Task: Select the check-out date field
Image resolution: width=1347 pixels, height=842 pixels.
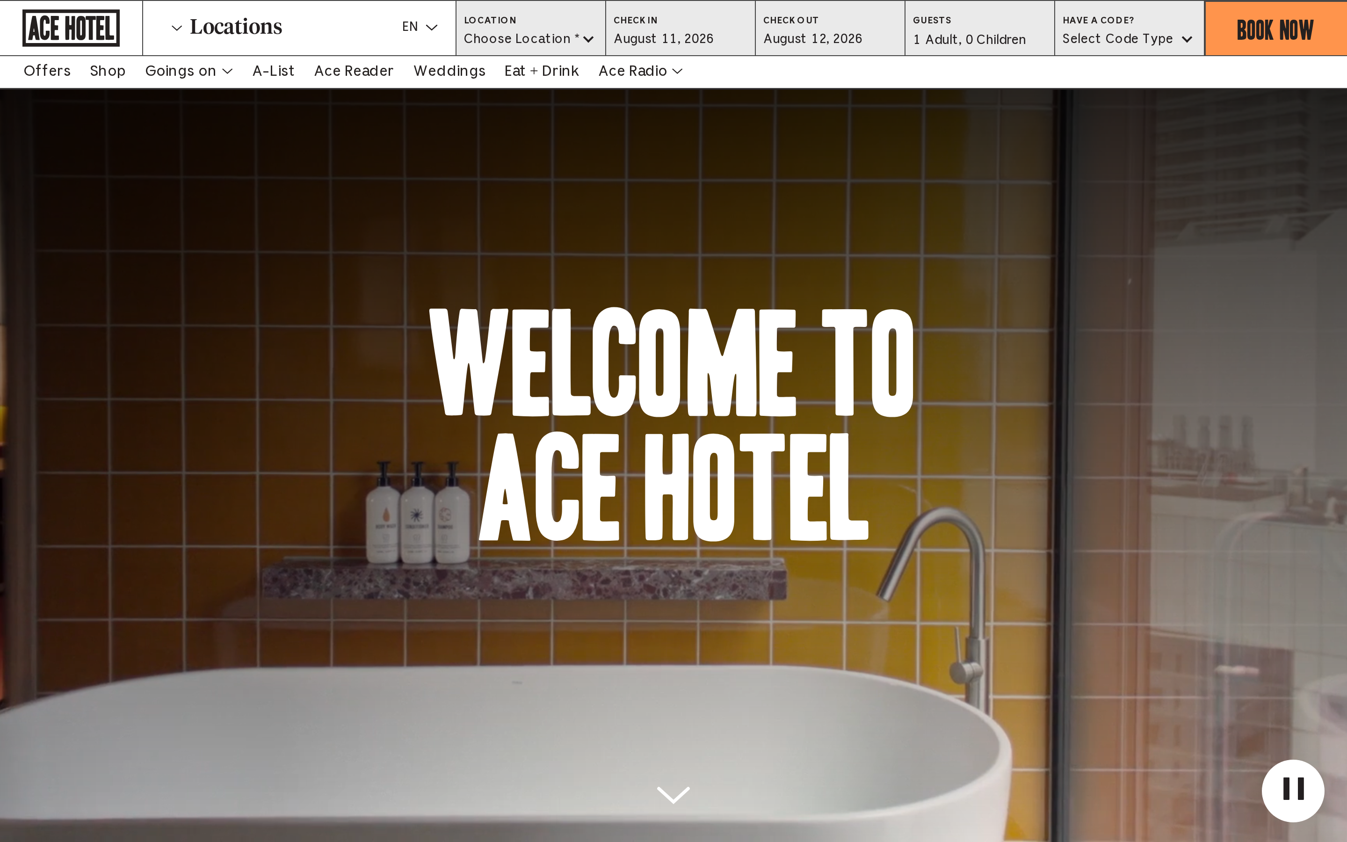Action: (830, 29)
